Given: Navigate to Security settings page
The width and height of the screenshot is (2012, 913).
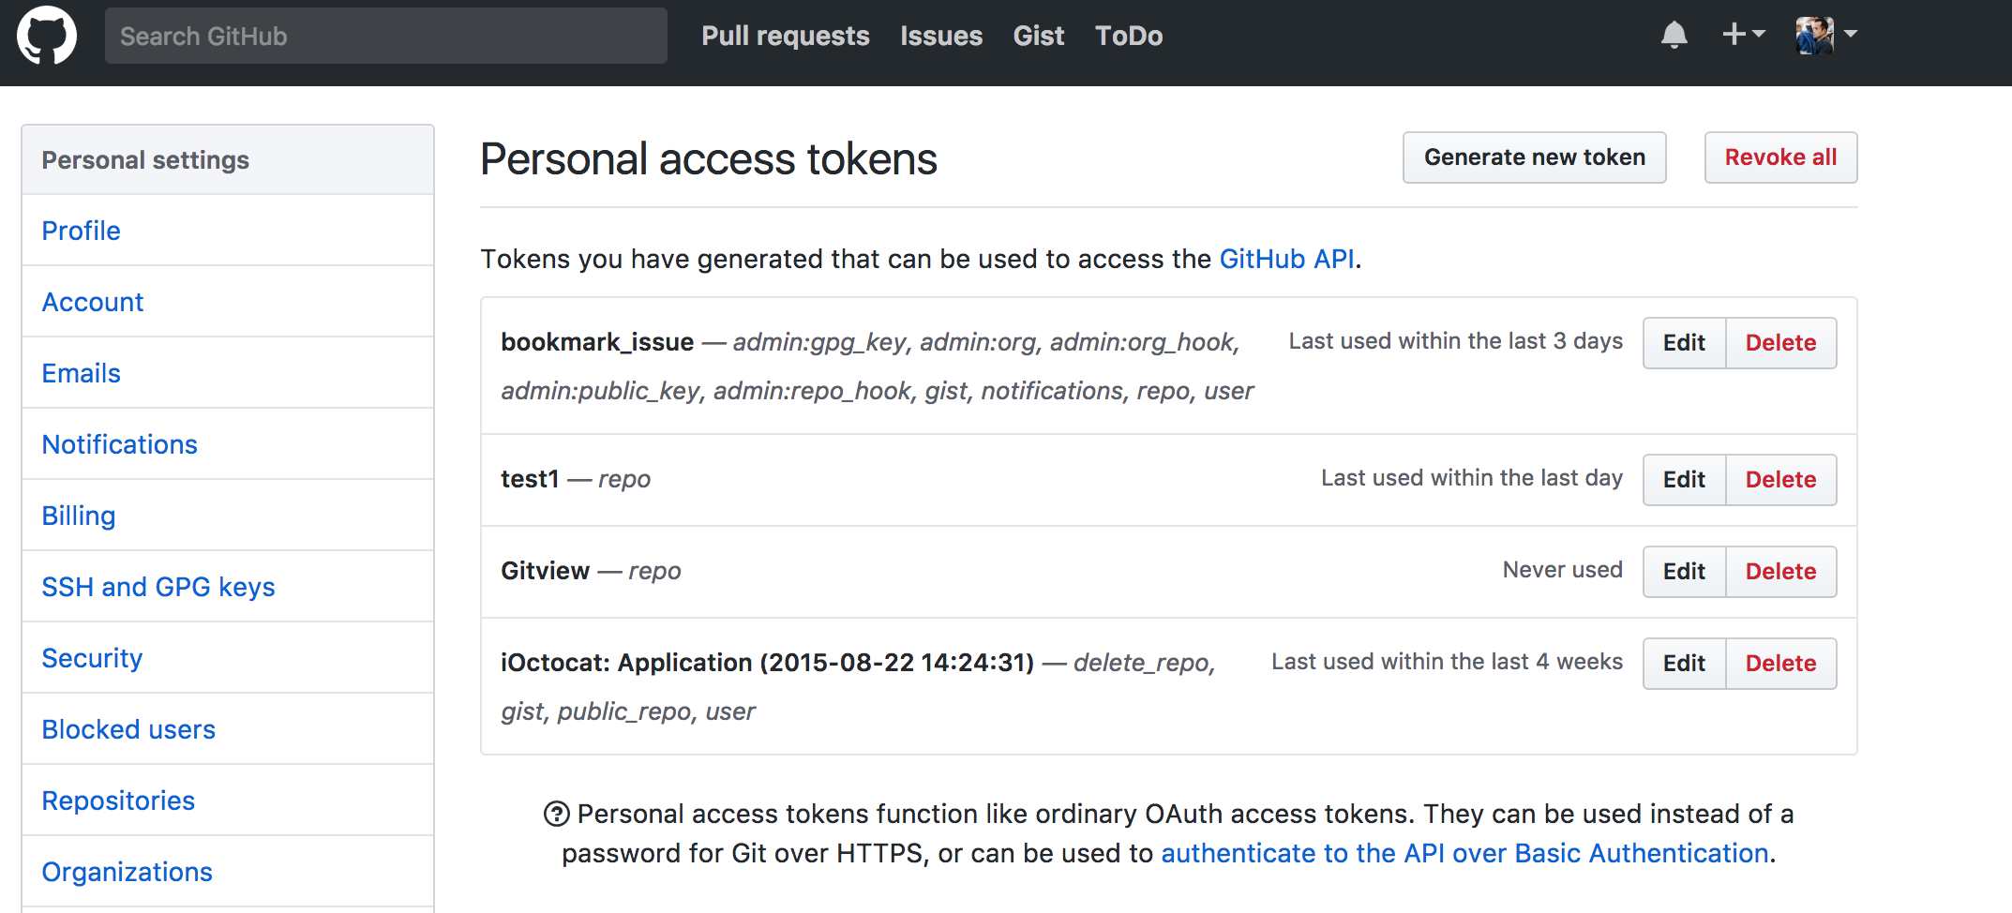Looking at the screenshot, I should 92,658.
